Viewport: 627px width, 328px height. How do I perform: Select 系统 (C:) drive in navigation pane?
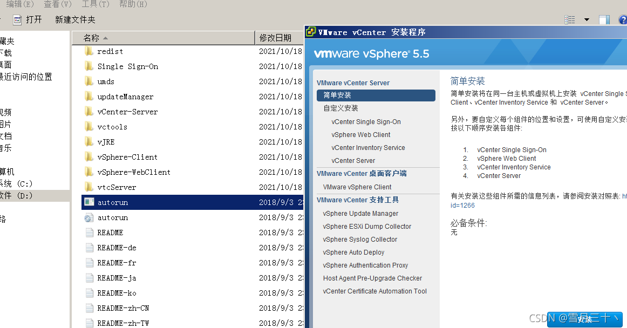[x=16, y=183]
